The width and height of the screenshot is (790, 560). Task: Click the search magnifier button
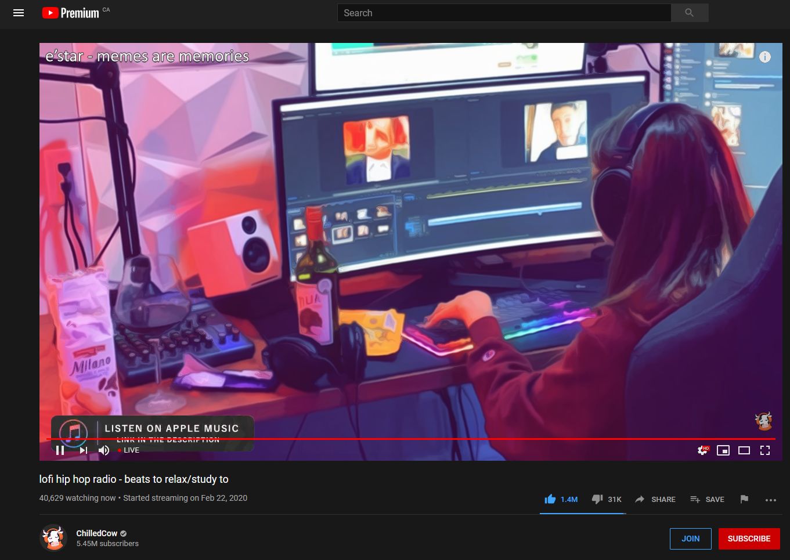tap(689, 13)
